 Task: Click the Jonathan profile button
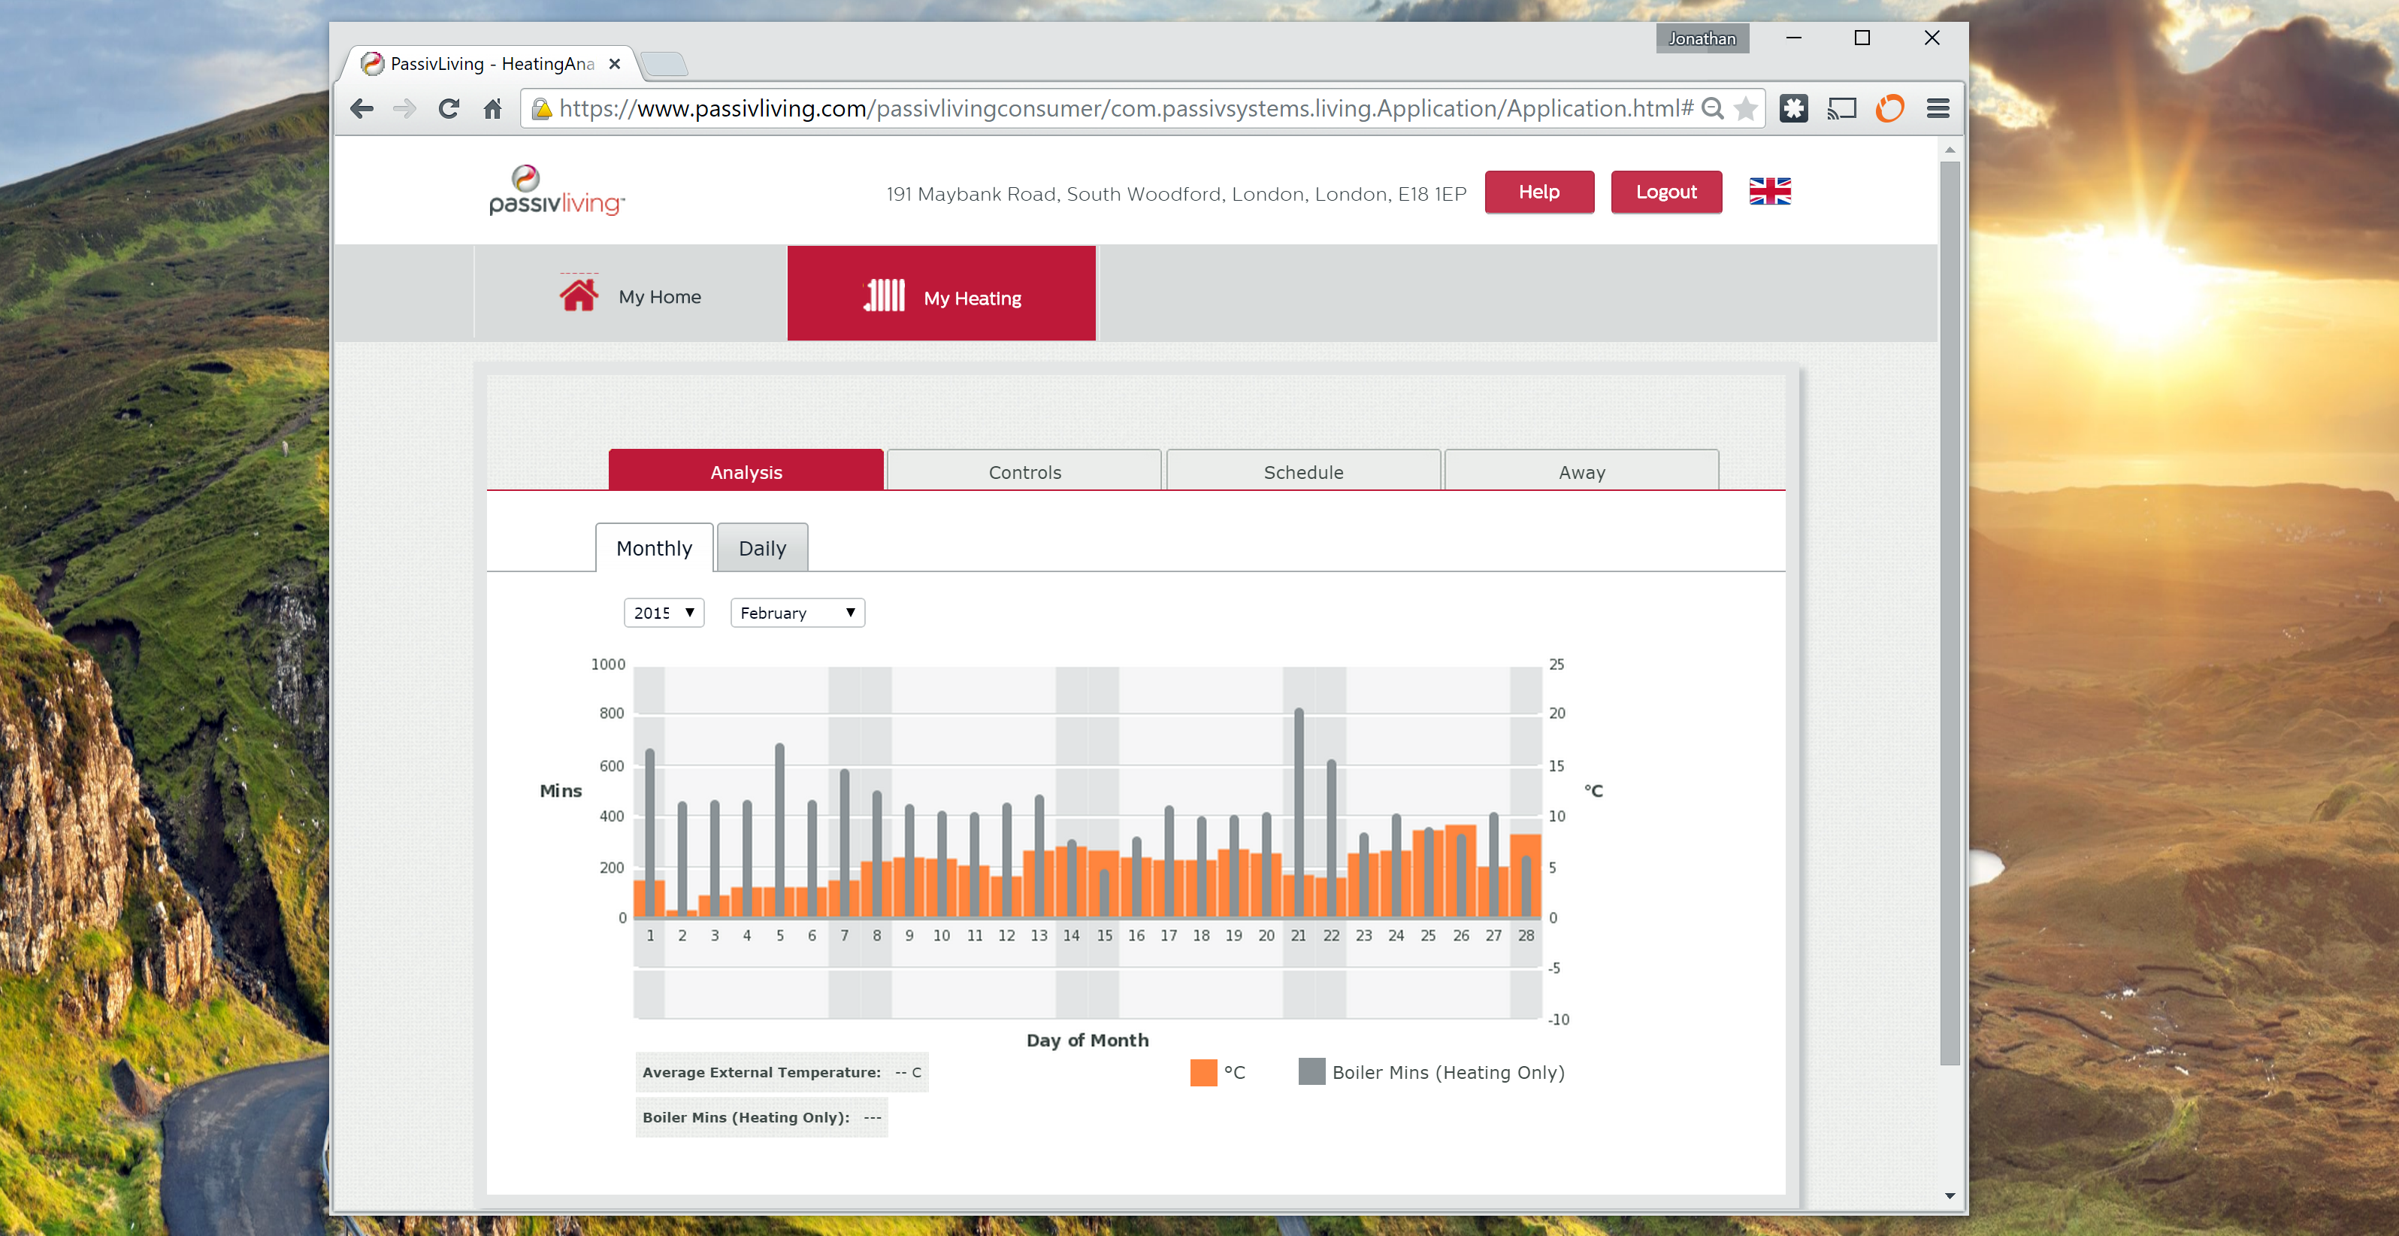click(1702, 38)
